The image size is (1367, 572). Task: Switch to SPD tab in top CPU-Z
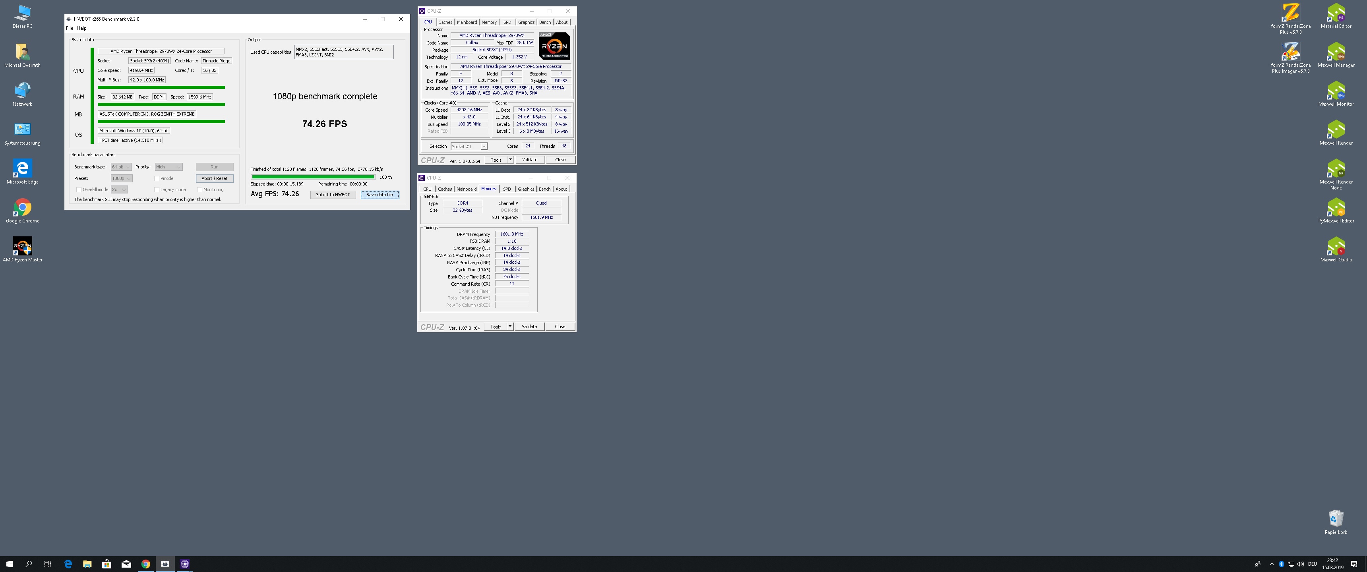[x=507, y=22]
